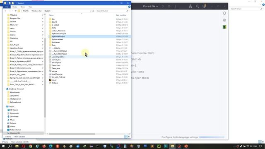Viewport: 265px width, 149px height.
Task: Open the Home ribbon tab
Action: 14,7
